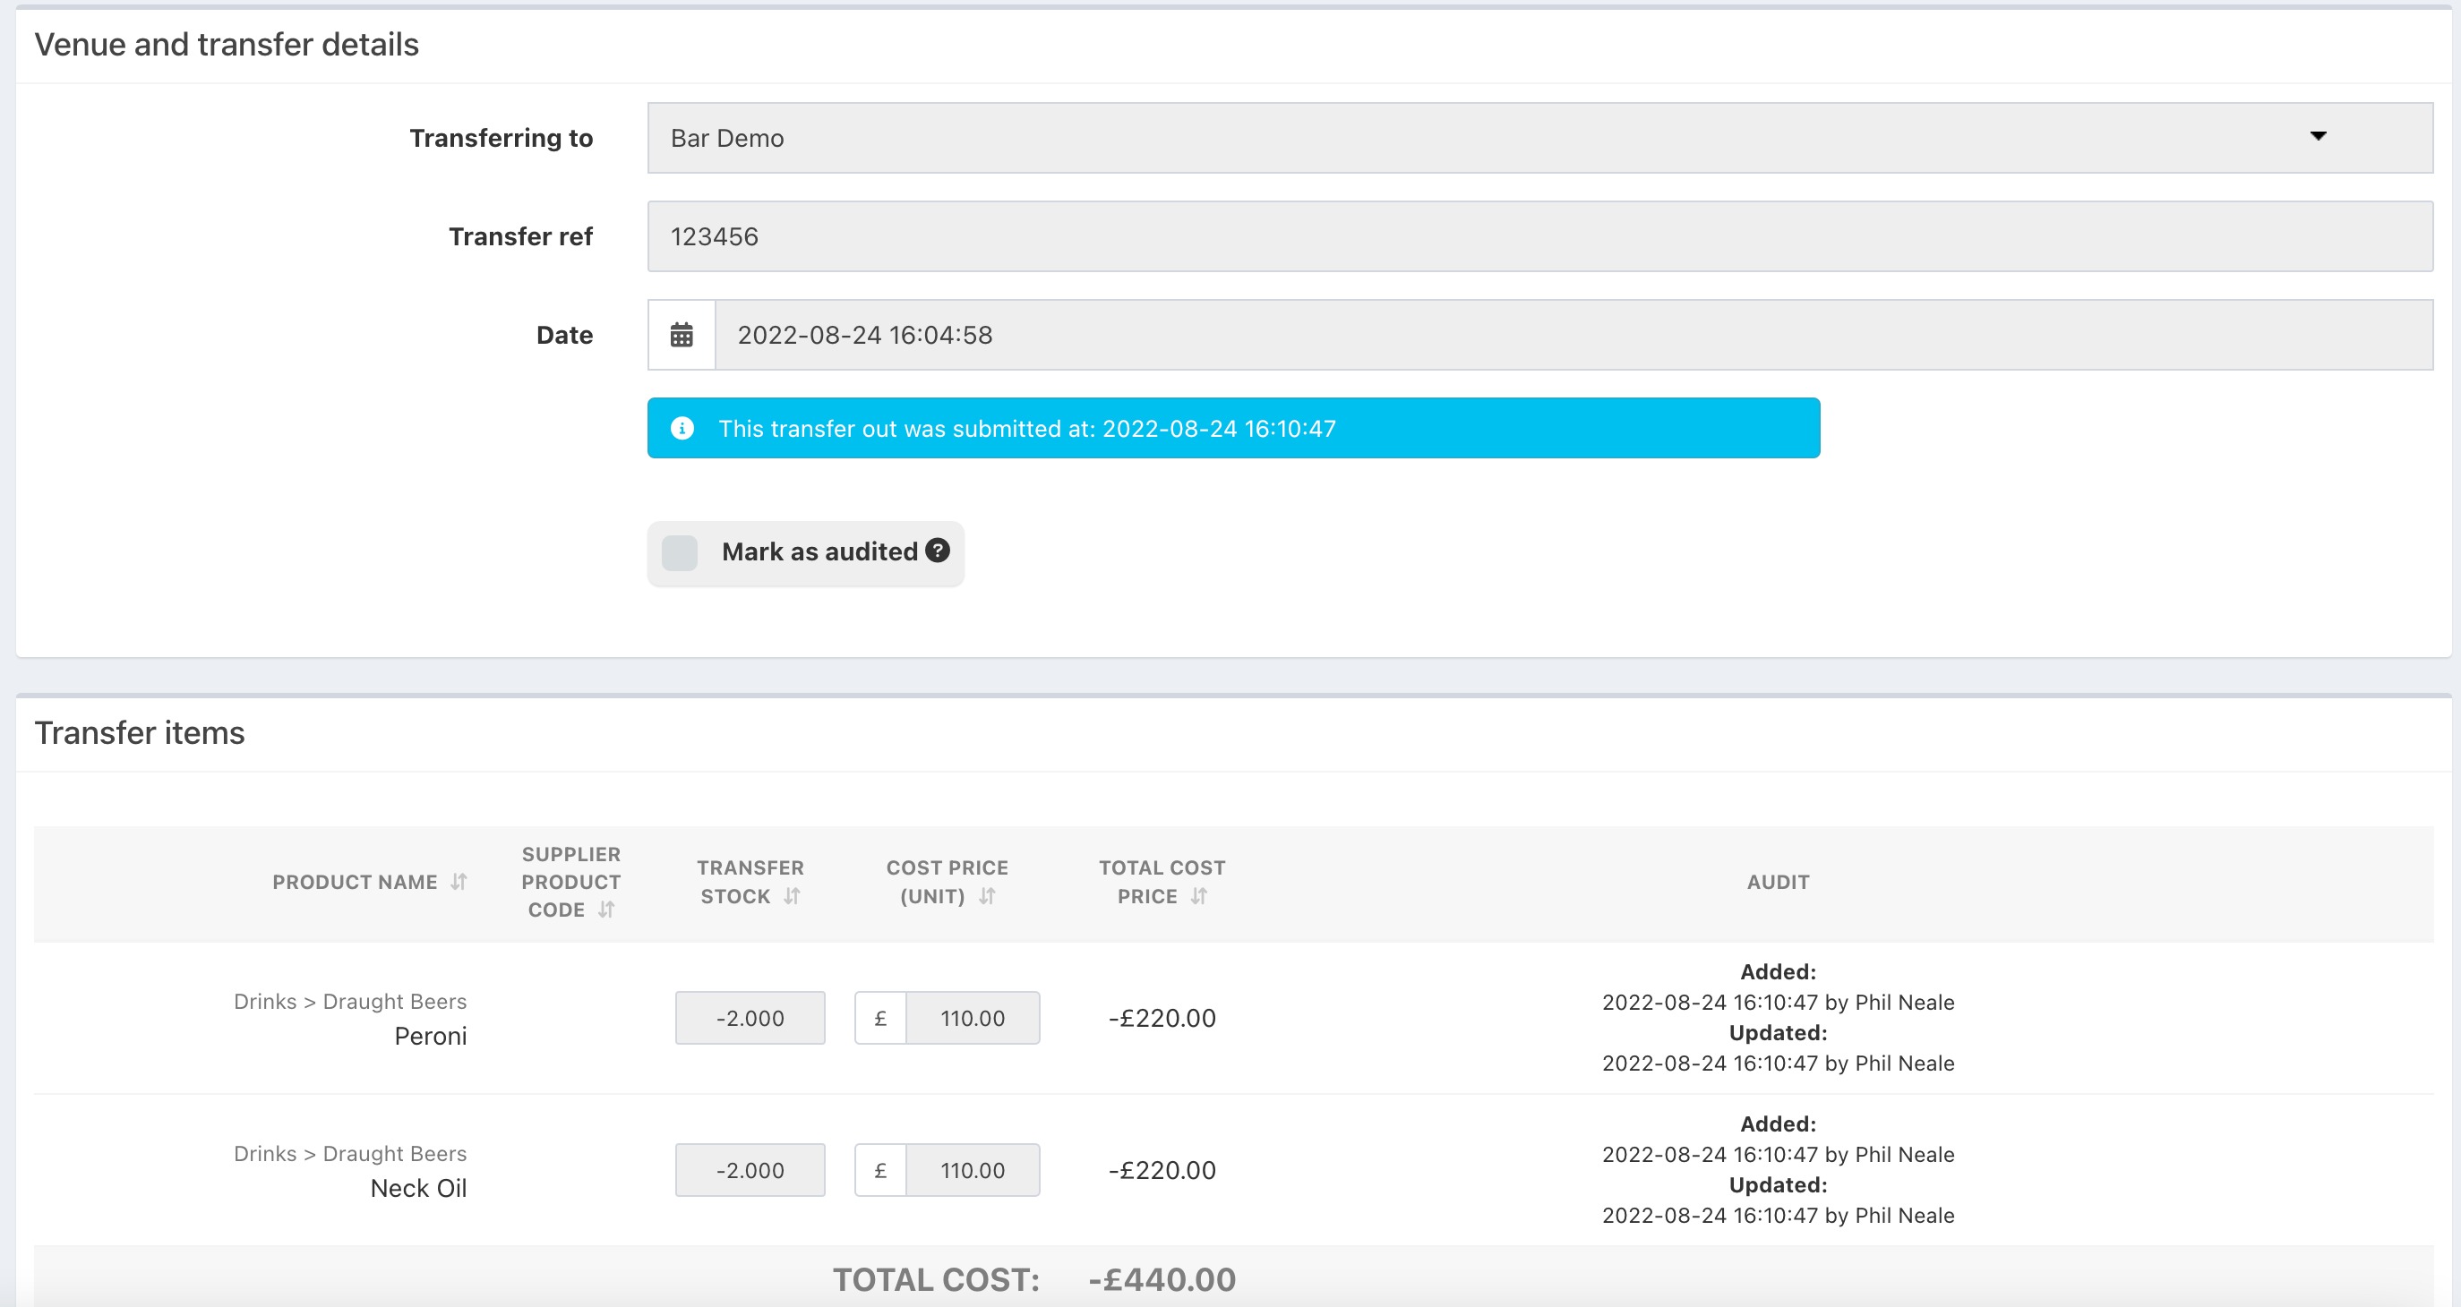
Task: Click the Transfer ref input field
Action: (1539, 236)
